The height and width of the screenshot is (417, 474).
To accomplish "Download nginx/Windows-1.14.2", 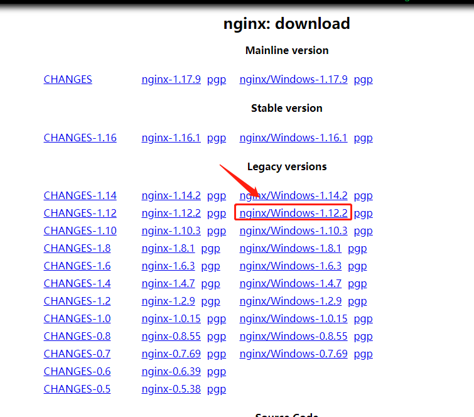I will (294, 195).
